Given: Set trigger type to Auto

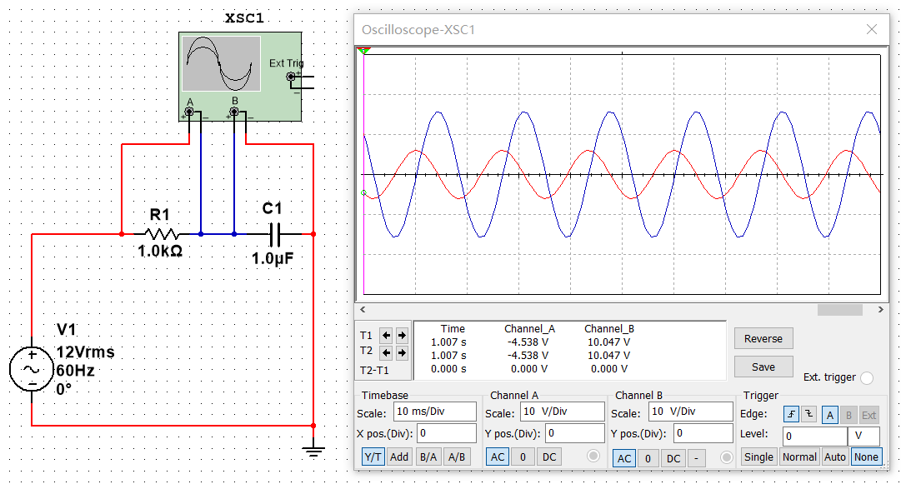Looking at the screenshot, I should point(835,457).
